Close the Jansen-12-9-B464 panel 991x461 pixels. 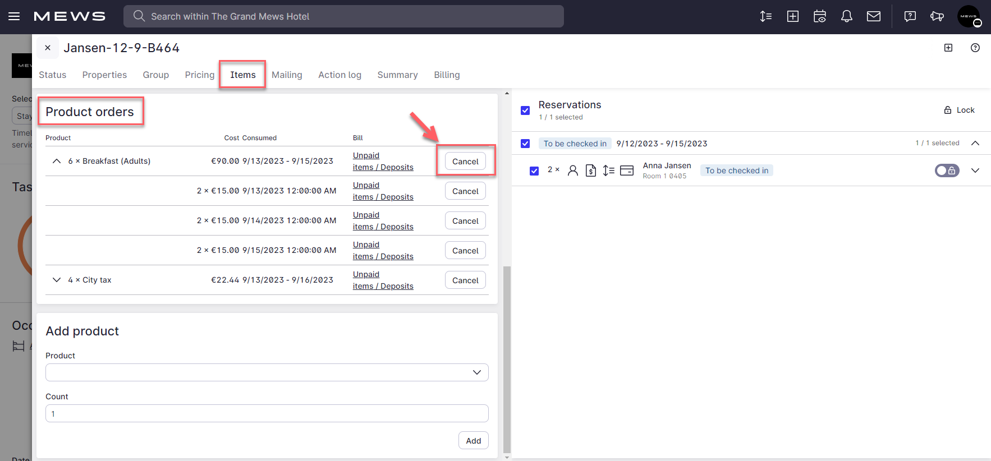coord(48,48)
